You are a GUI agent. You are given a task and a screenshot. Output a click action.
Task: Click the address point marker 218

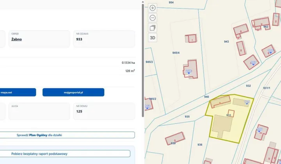[189, 71]
